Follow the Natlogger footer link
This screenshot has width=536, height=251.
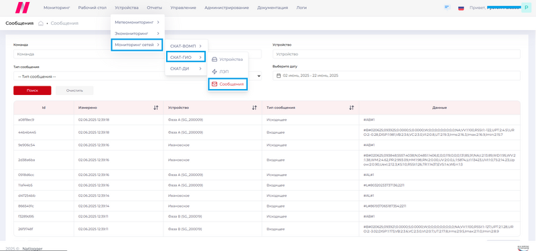(32, 248)
